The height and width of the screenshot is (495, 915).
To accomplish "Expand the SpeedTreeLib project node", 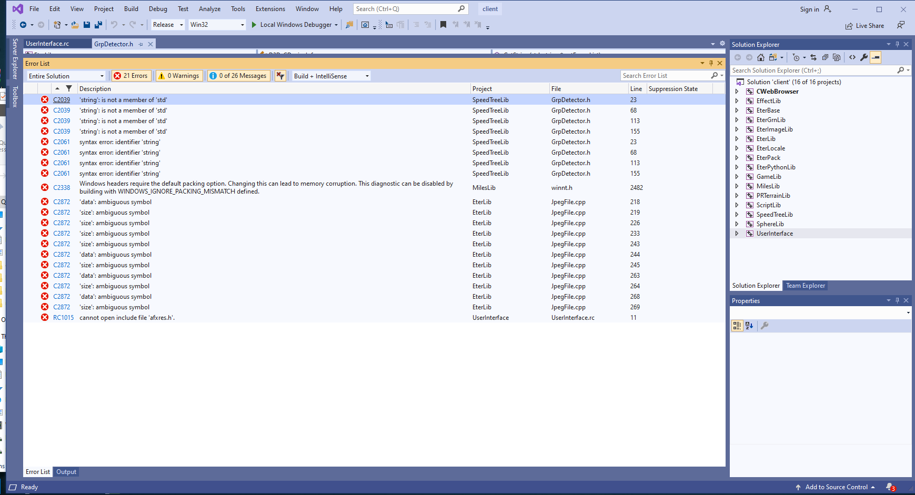I will tap(737, 215).
